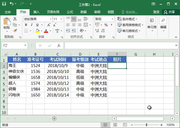Click the Paste clipboard icon
This screenshot has width=180, height=128.
(7, 21)
